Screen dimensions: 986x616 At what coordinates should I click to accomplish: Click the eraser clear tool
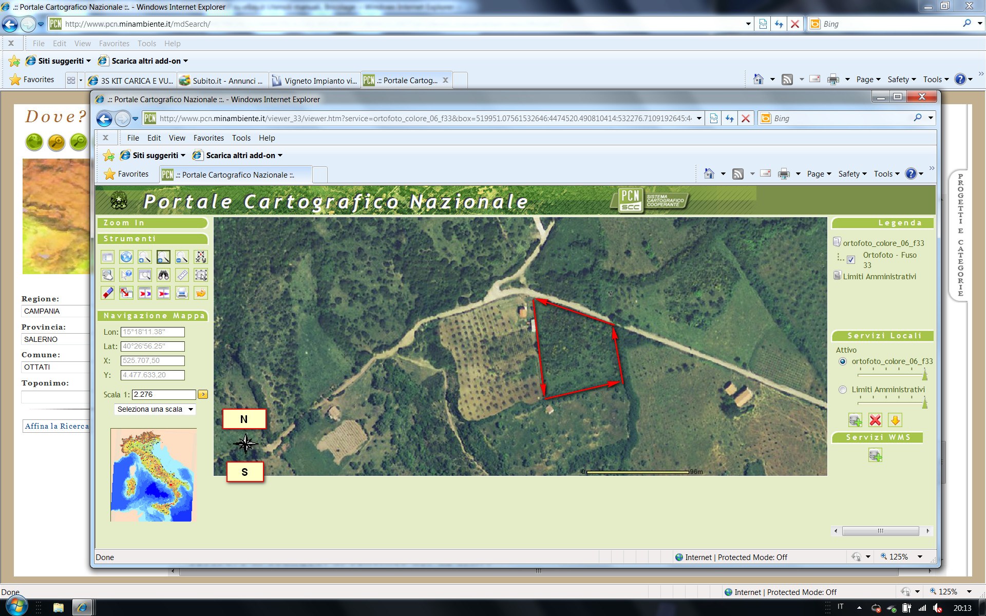click(x=107, y=293)
